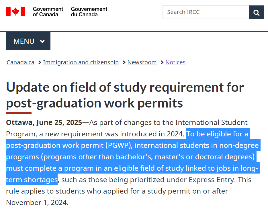This screenshot has width=268, height=211.
Task: Click the highlighted PGWP eligibility text
Action: tap(133, 157)
